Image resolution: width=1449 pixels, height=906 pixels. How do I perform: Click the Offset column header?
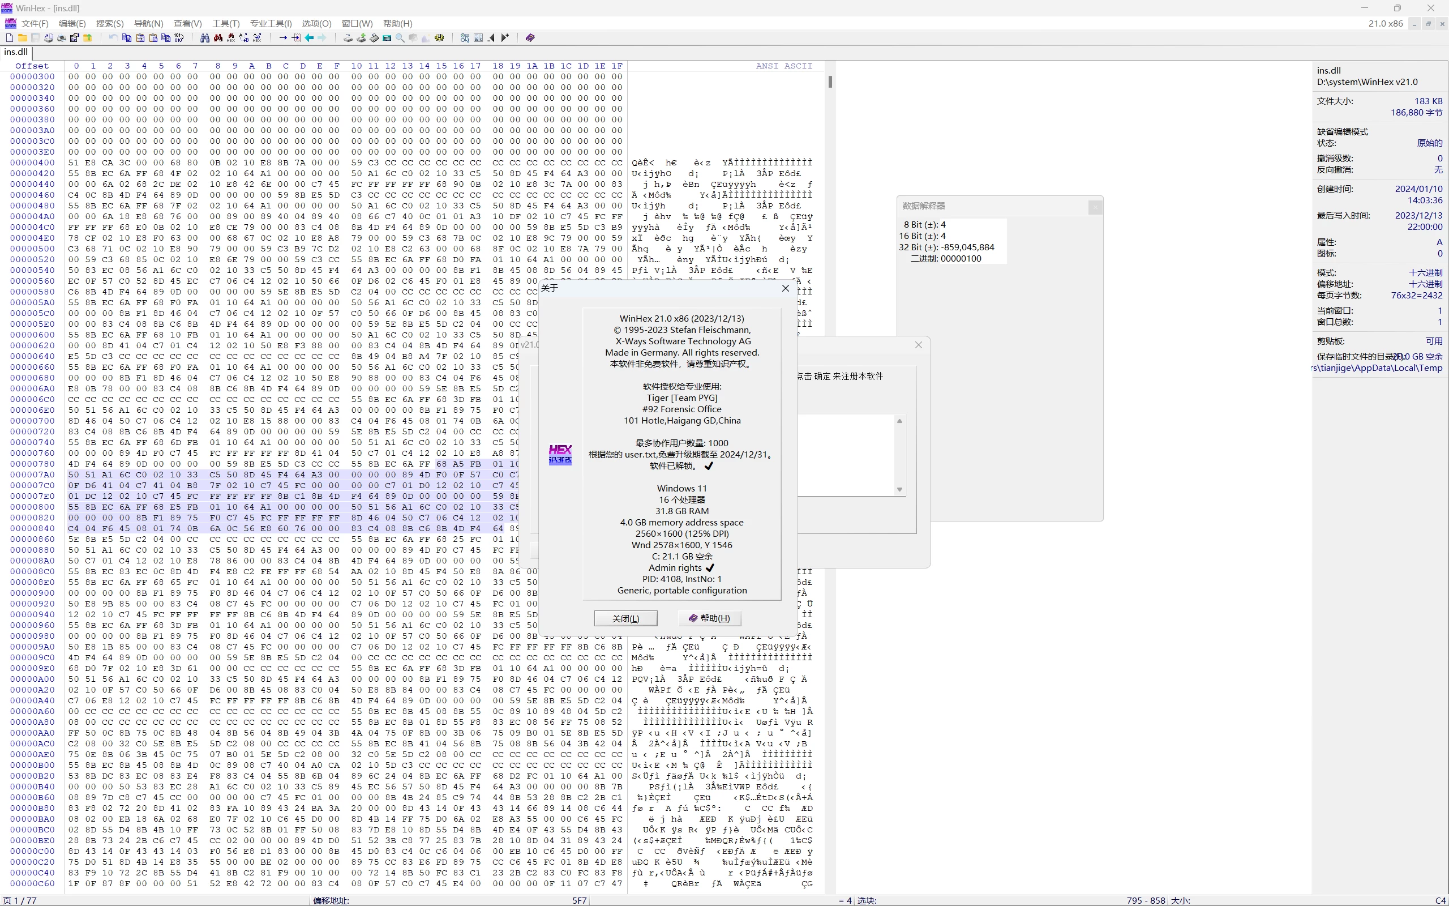tap(32, 66)
